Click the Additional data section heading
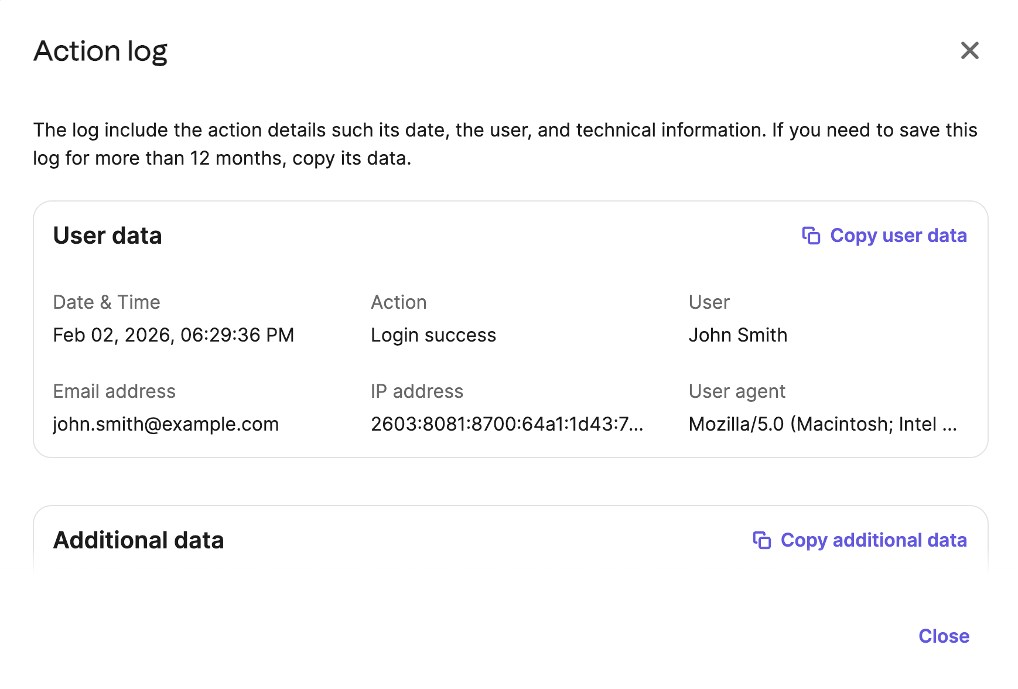The image size is (1018, 689). tap(138, 540)
